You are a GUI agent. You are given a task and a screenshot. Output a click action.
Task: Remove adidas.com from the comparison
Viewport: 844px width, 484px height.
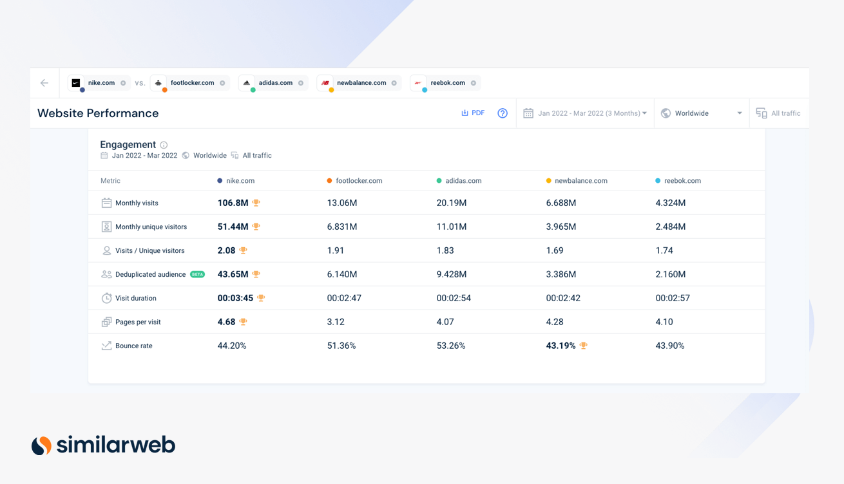pyautogui.click(x=301, y=83)
